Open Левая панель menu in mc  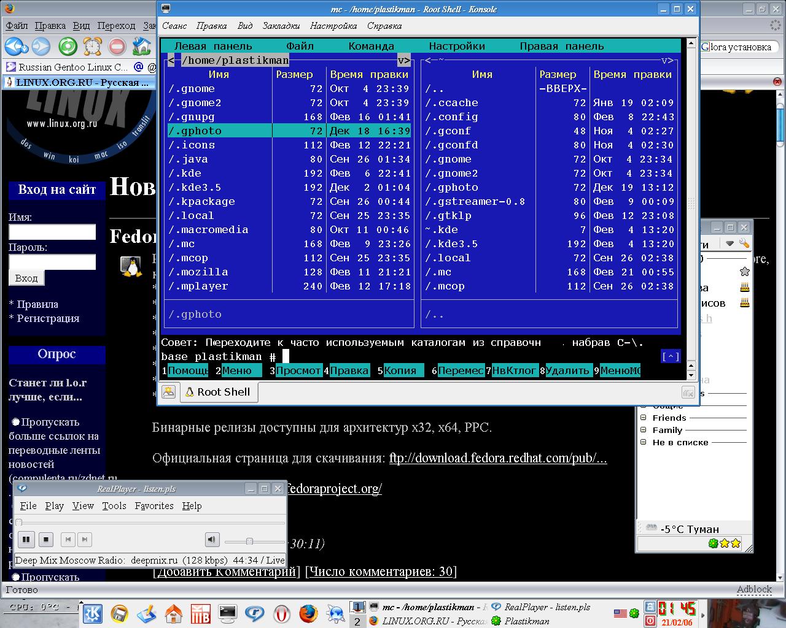(x=213, y=46)
